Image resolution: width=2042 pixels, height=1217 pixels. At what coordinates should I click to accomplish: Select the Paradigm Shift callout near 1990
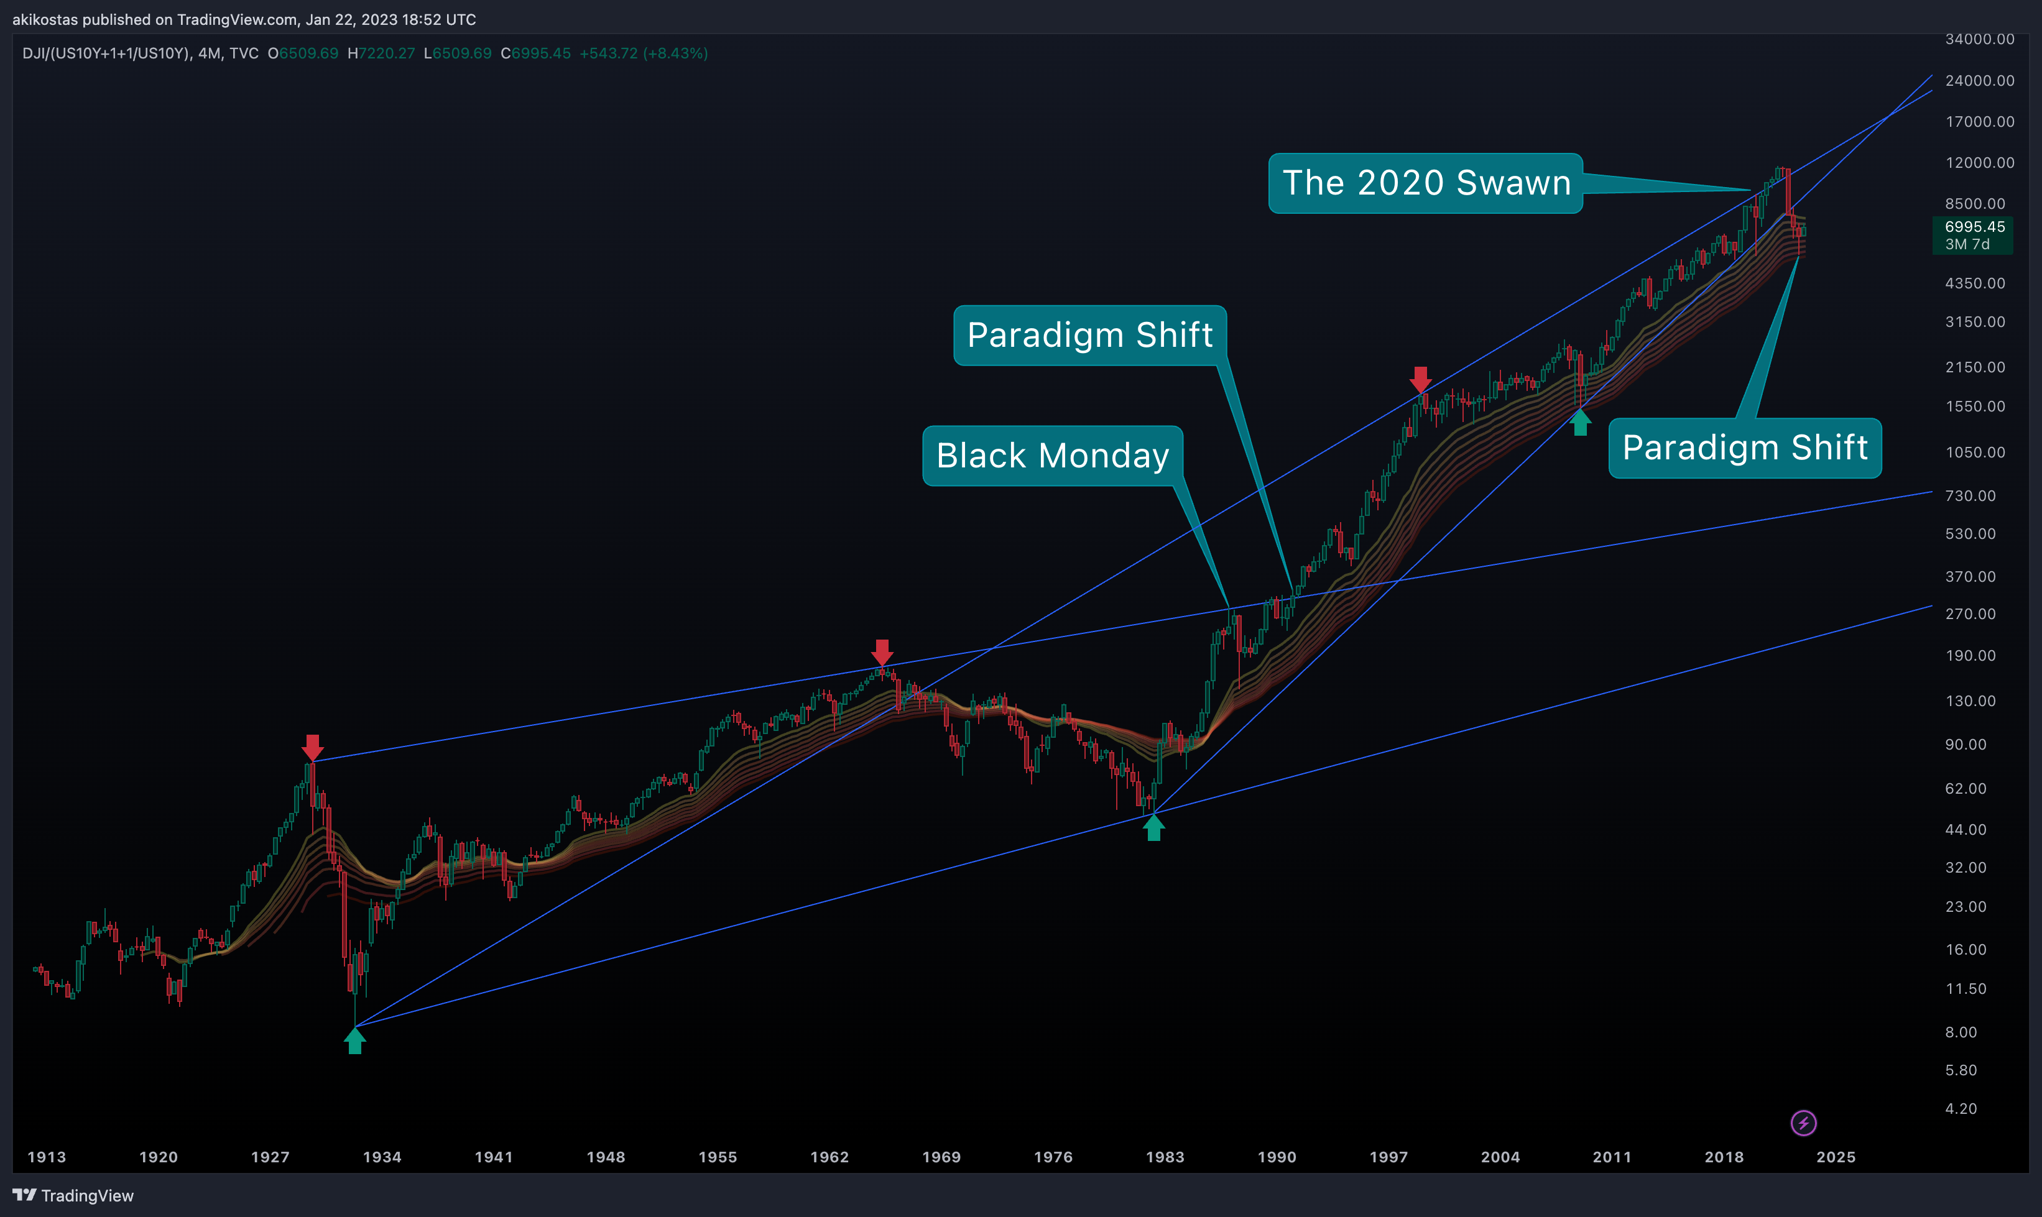1089,336
